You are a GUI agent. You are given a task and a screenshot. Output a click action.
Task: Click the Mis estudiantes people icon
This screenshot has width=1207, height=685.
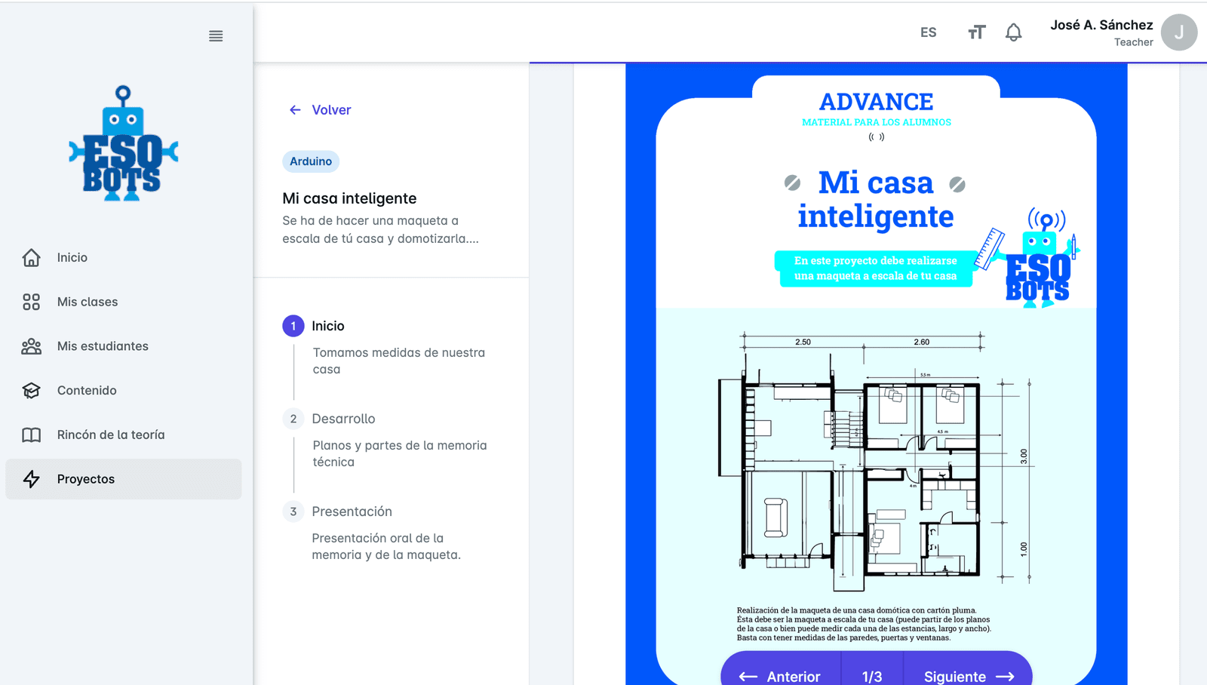[31, 346]
